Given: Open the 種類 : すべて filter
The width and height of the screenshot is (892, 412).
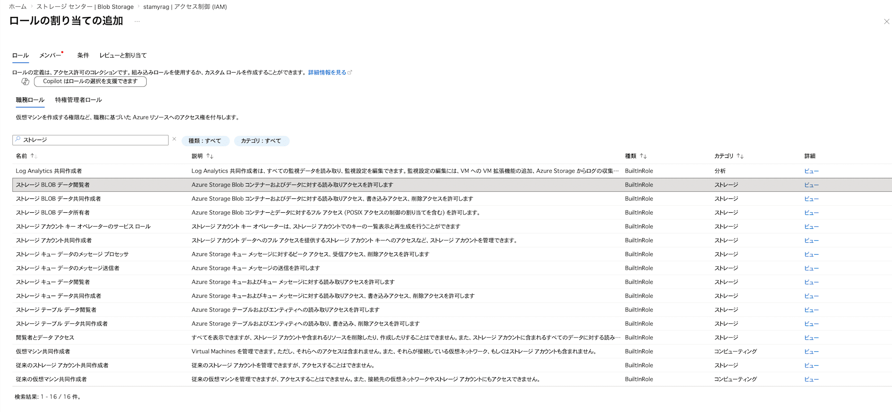Looking at the screenshot, I should 205,141.
